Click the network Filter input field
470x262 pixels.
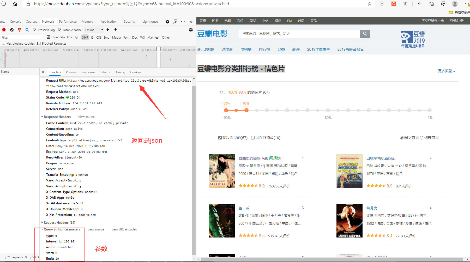click(22, 37)
